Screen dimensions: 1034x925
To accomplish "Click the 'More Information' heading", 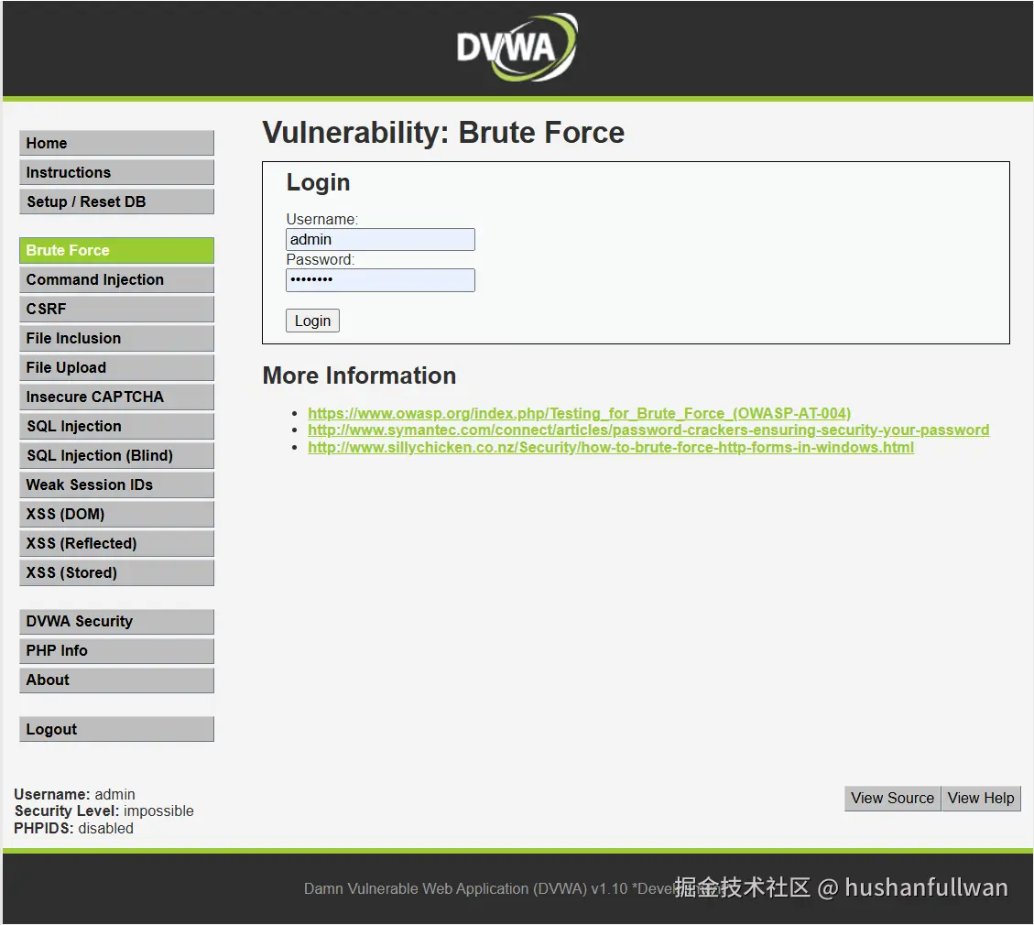I will (359, 375).
